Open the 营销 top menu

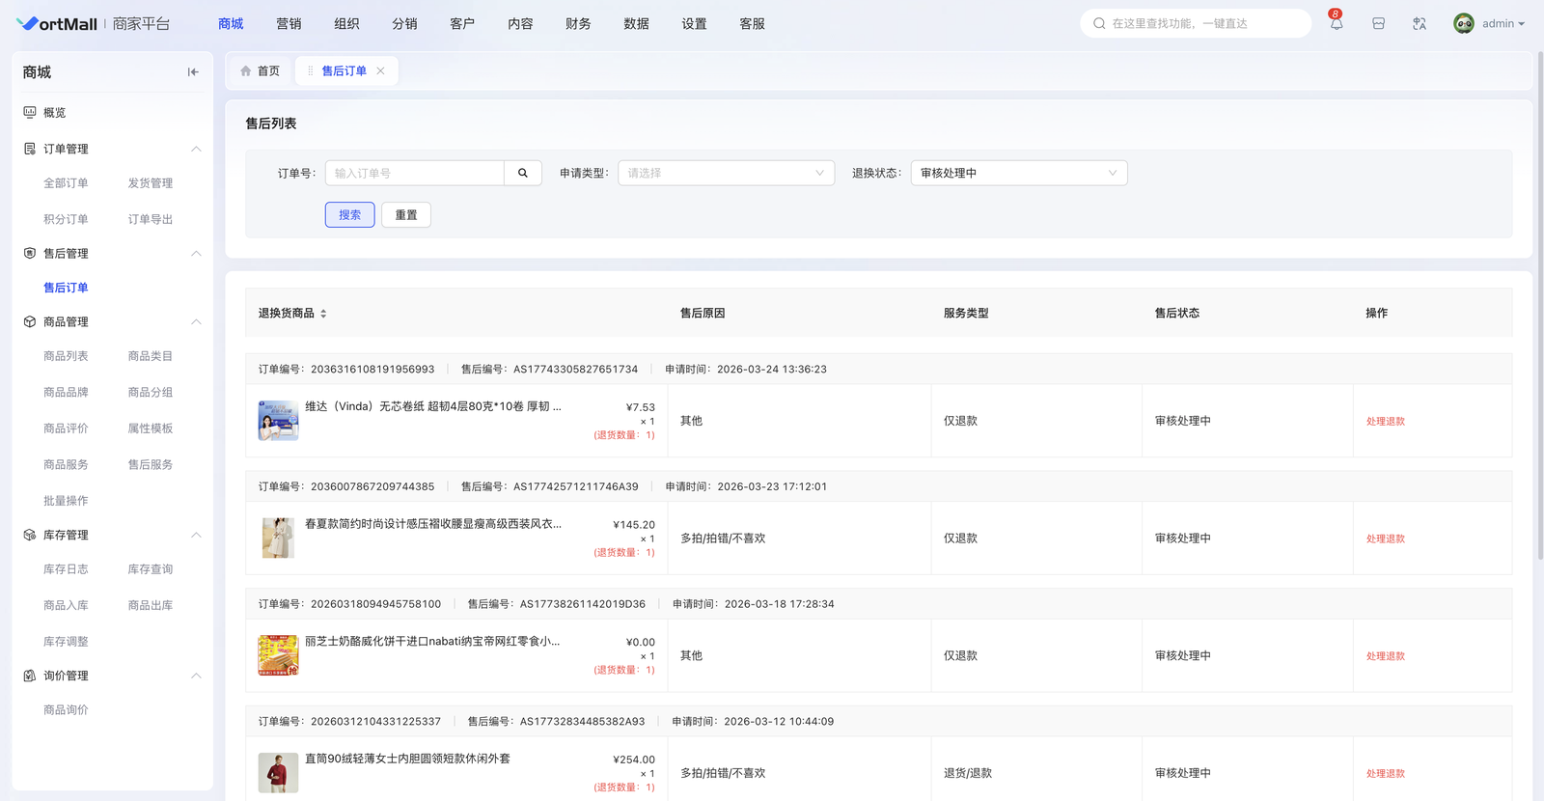pyautogui.click(x=289, y=24)
